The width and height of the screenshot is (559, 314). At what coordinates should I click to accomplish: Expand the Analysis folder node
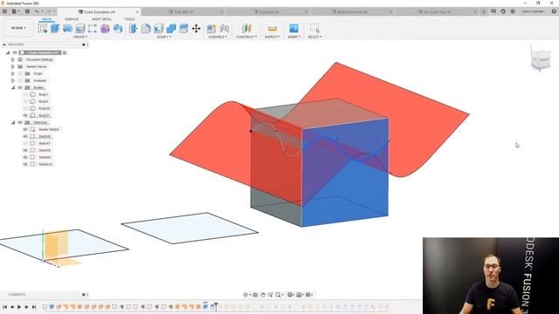click(x=13, y=80)
